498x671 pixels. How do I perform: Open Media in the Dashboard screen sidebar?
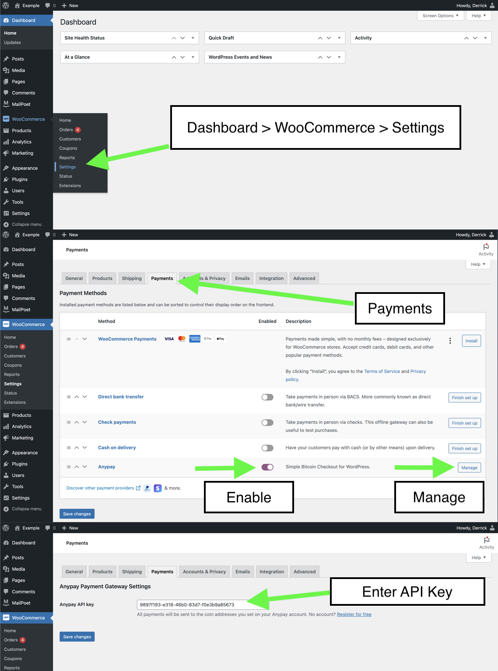pos(18,70)
